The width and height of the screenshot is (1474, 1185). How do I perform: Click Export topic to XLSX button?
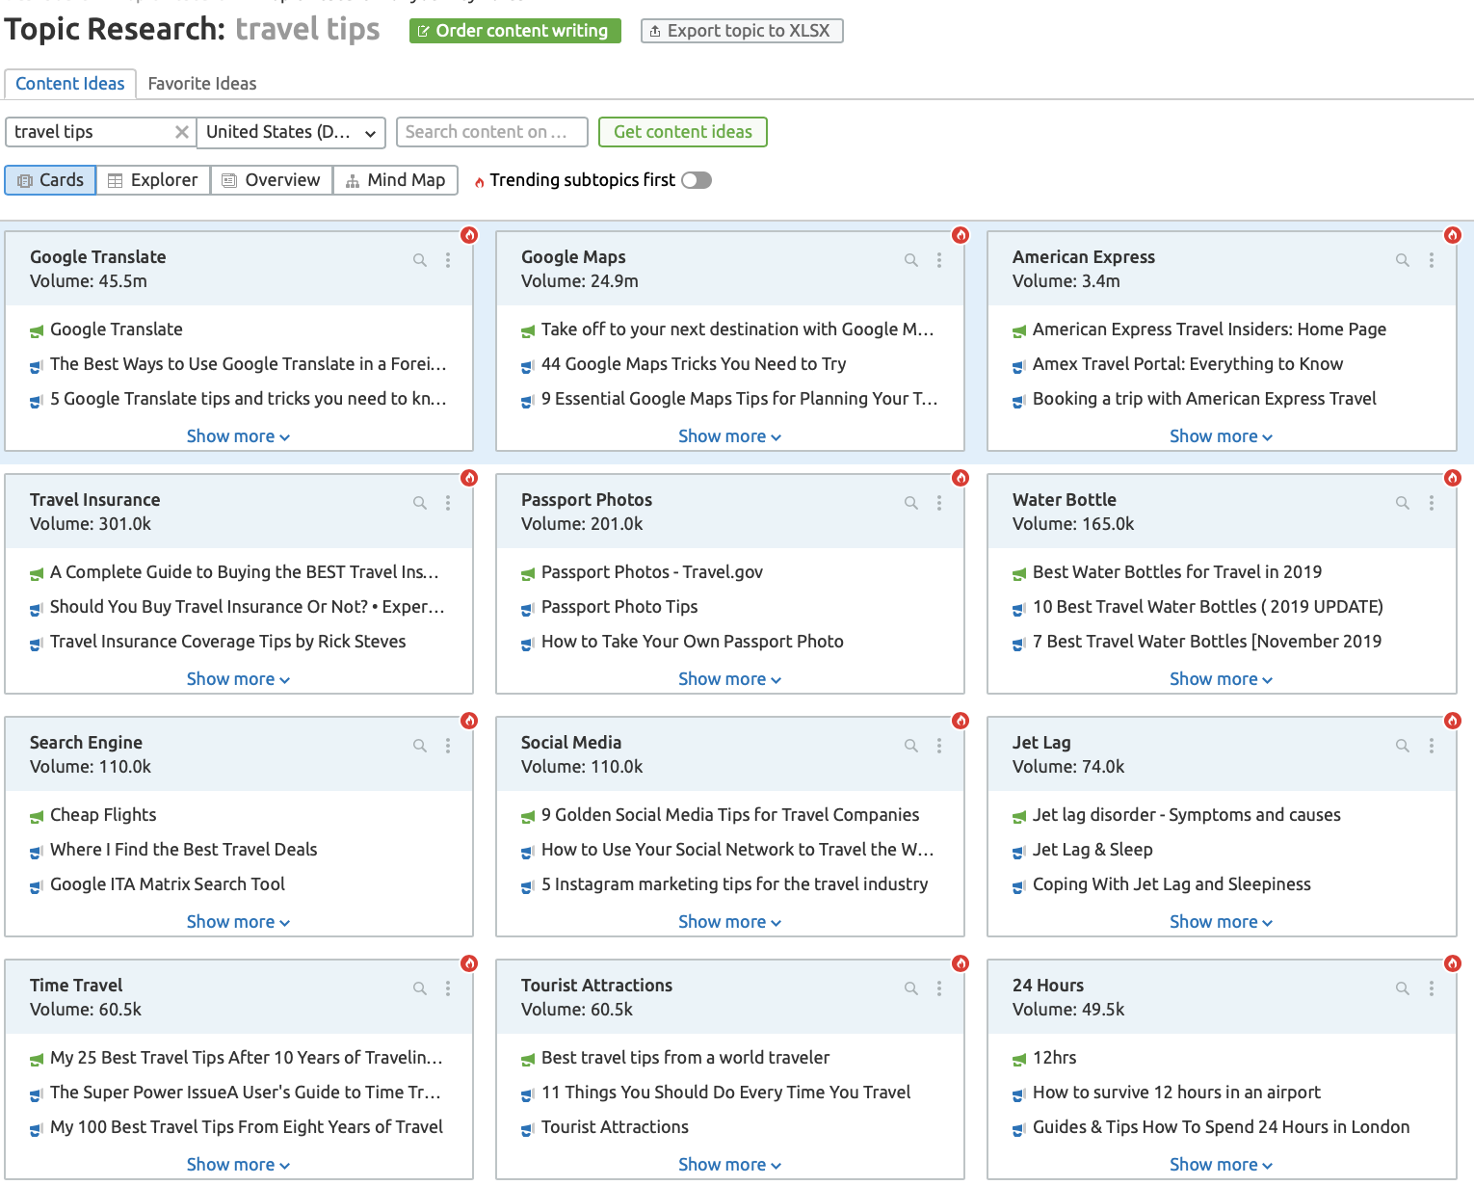click(x=742, y=31)
